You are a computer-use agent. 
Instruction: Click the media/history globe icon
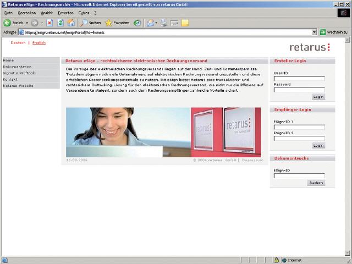tap(137, 23)
